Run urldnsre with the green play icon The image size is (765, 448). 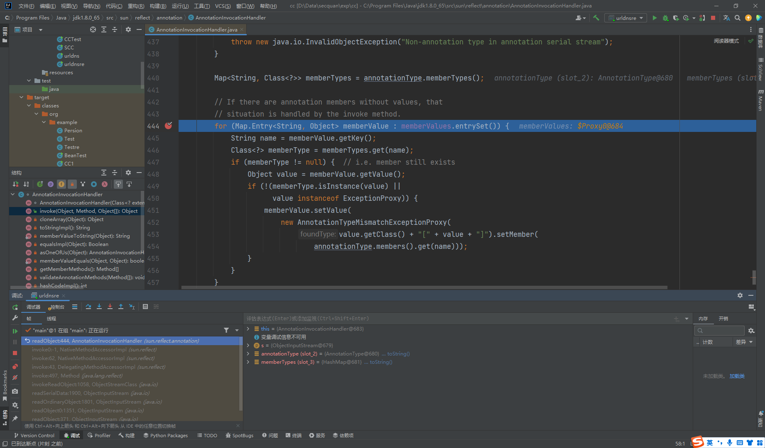655,18
